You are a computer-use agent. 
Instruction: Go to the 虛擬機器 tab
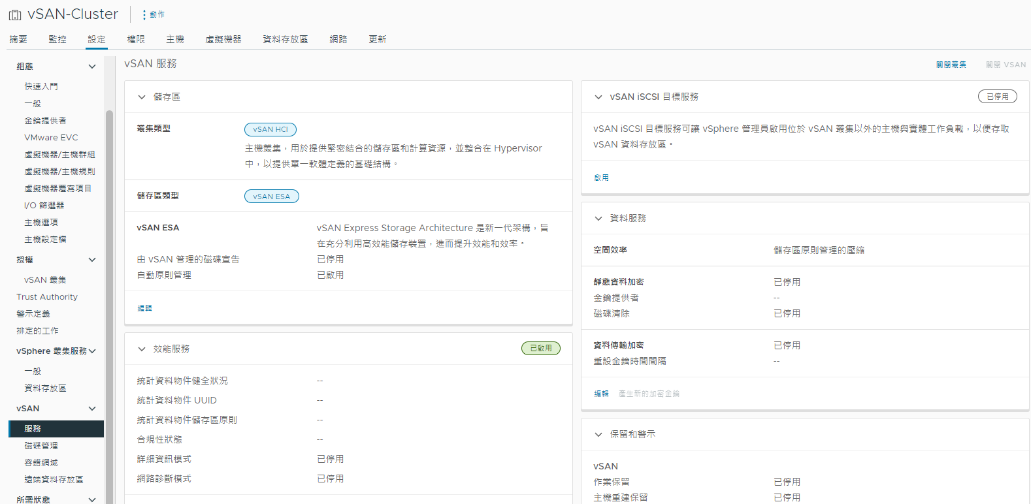223,39
